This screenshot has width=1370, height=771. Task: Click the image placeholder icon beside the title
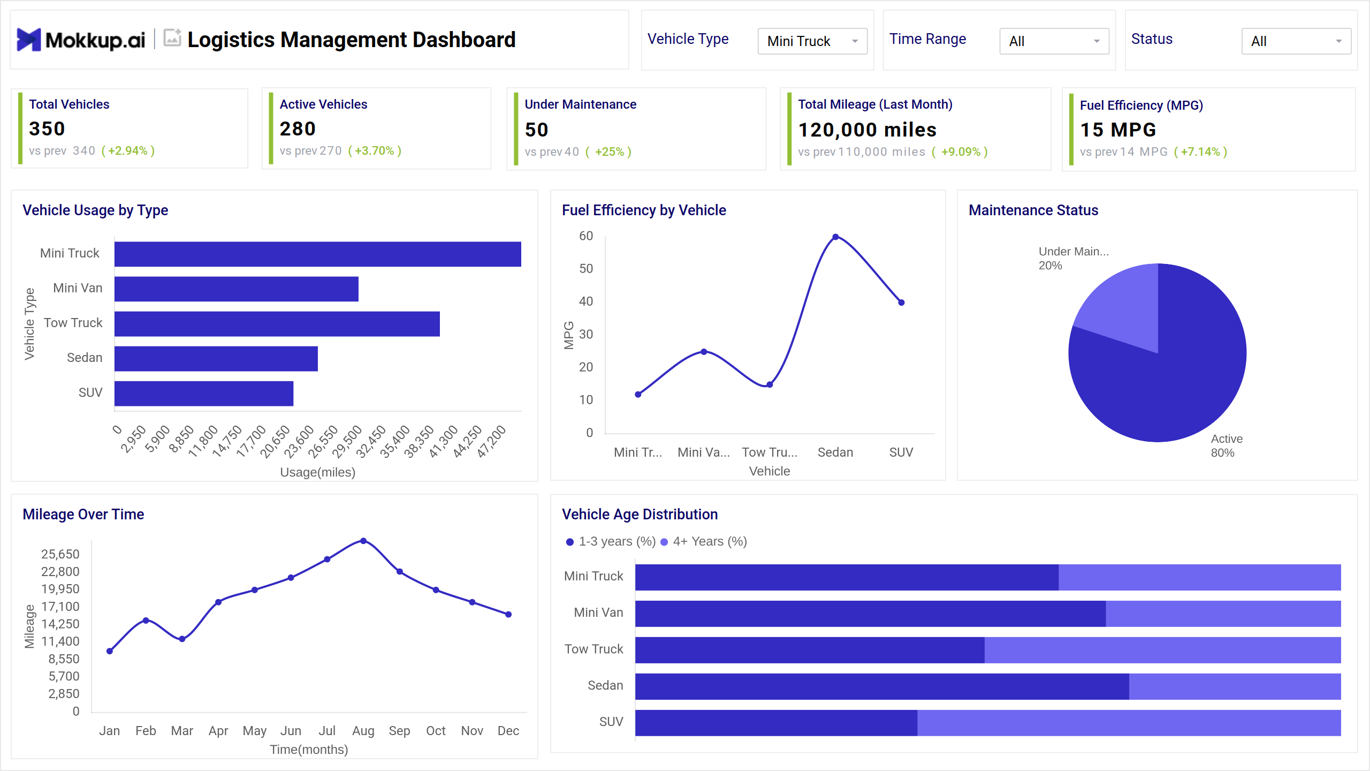pyautogui.click(x=172, y=38)
